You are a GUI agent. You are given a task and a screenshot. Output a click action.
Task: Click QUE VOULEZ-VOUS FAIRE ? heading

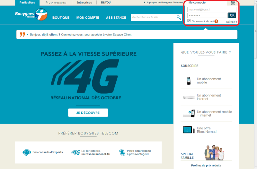pos(206,52)
